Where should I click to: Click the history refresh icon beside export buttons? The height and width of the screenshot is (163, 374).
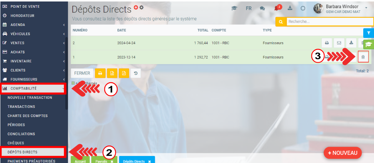[136, 73]
